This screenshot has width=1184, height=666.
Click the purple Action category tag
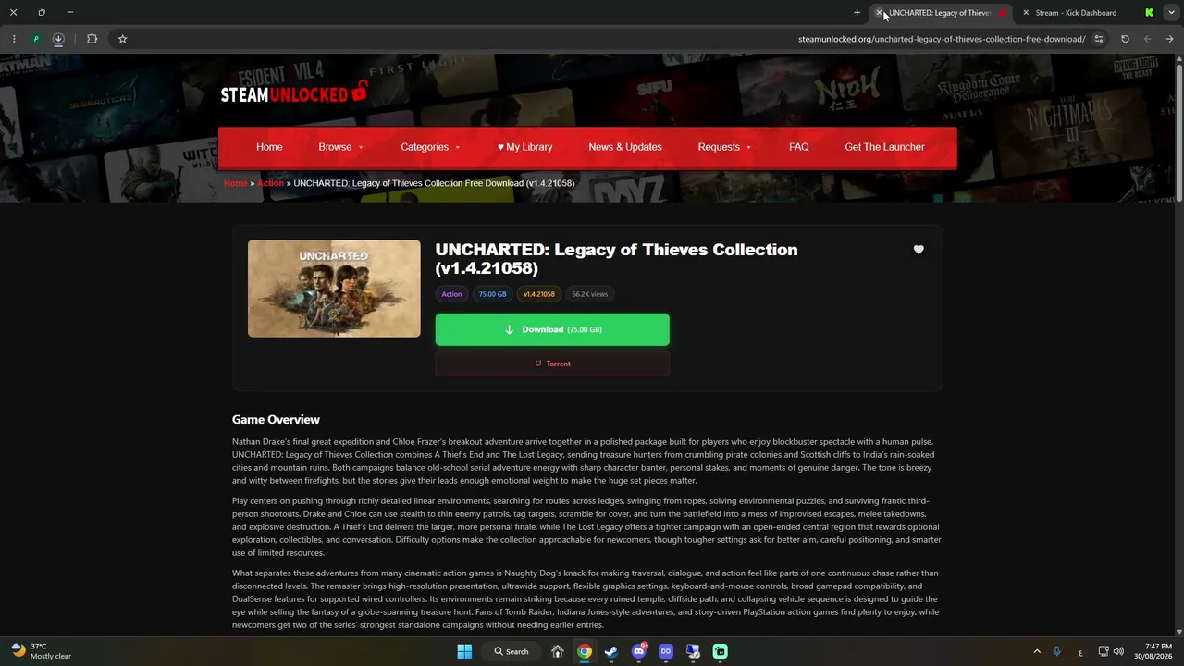click(x=451, y=294)
